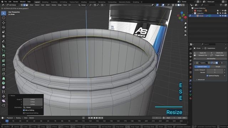Click the Levels Viewport value field
This screenshot has height=128, width=228.
[x=215, y=70]
